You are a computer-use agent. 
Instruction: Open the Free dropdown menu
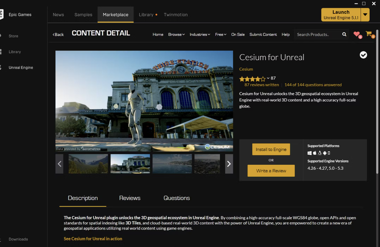click(221, 35)
